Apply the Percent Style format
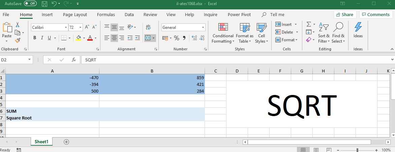The height and width of the screenshot is (152, 395). [177, 38]
